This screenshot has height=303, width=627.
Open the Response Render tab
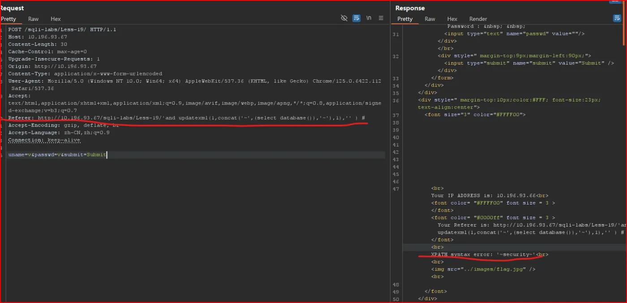tap(478, 19)
